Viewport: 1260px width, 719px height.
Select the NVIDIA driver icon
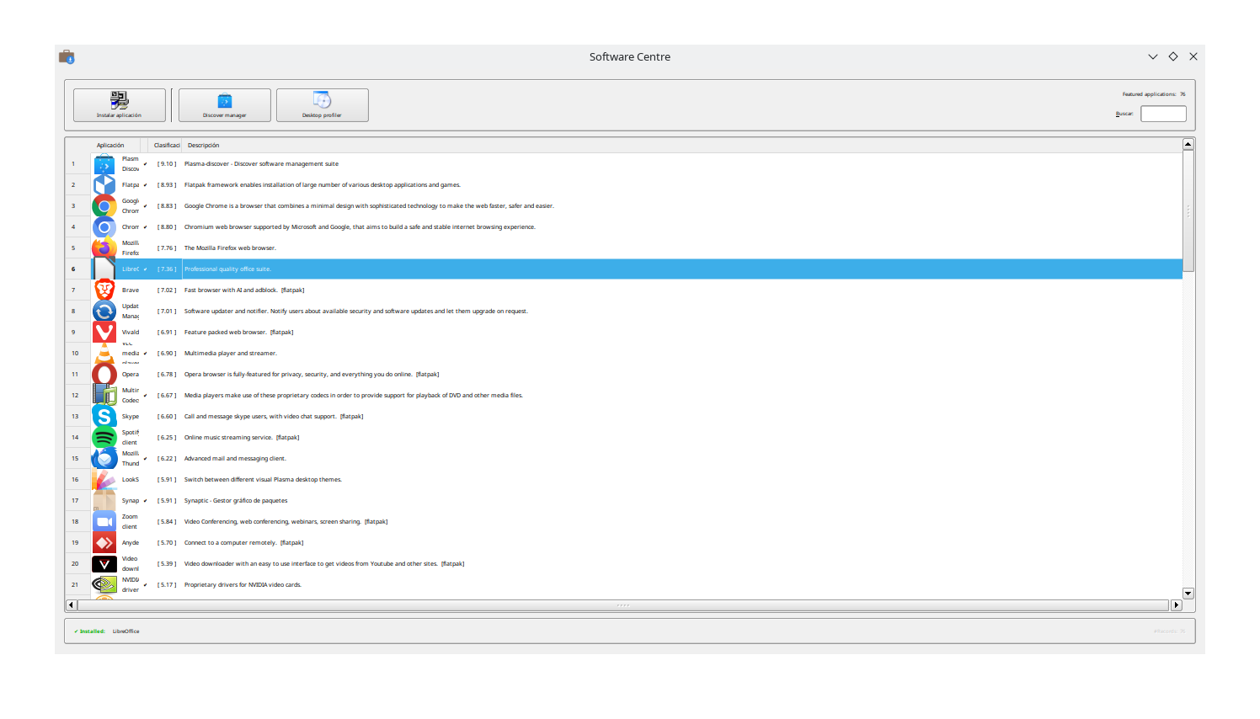coord(104,584)
